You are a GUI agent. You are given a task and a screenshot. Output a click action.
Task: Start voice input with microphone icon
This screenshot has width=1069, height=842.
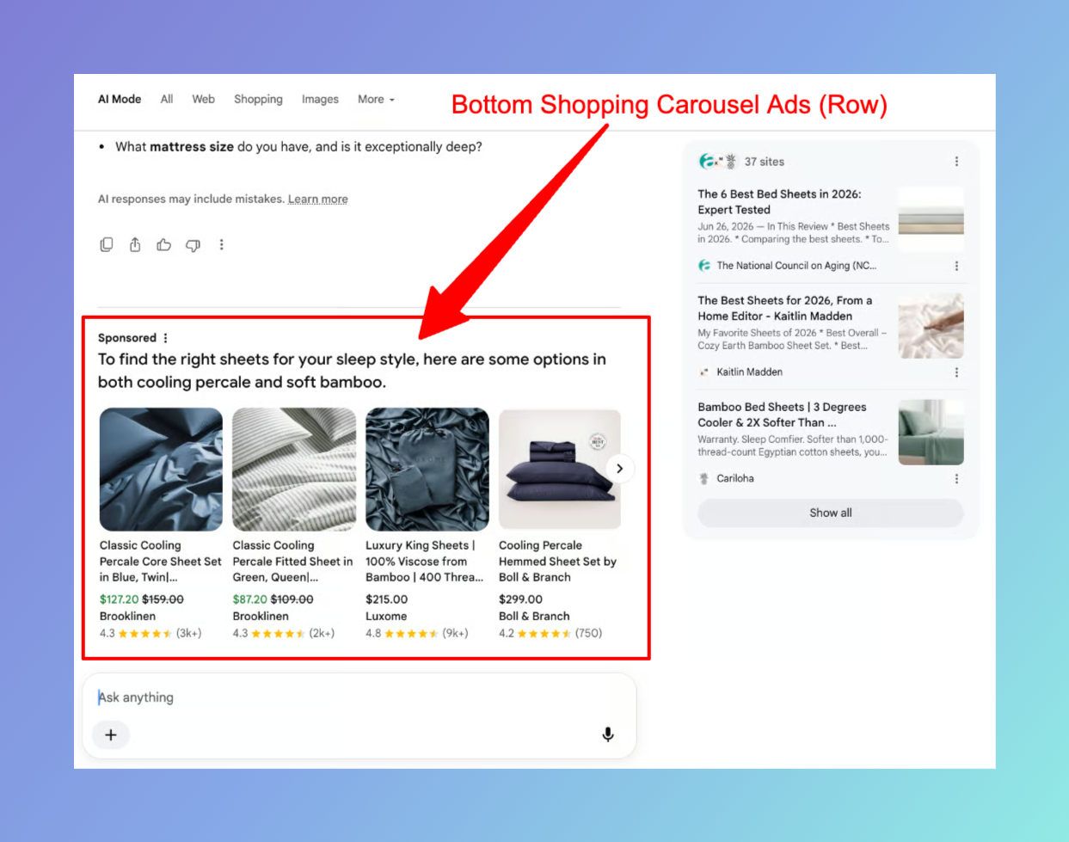coord(608,734)
